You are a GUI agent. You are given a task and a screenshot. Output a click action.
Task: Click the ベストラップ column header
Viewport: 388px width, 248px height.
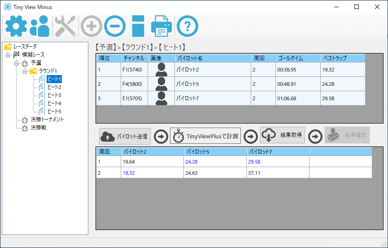coord(343,58)
